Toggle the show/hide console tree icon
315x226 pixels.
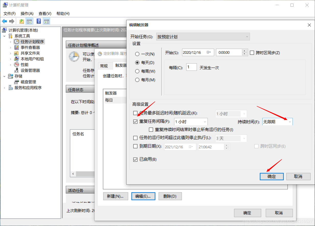click(29, 21)
